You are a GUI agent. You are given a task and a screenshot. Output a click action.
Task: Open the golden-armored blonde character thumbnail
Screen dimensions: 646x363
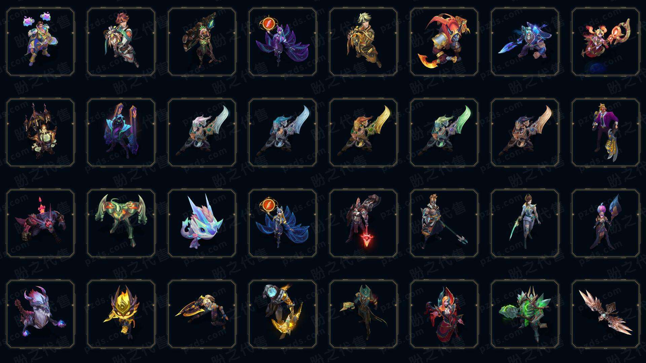pyautogui.click(x=363, y=42)
